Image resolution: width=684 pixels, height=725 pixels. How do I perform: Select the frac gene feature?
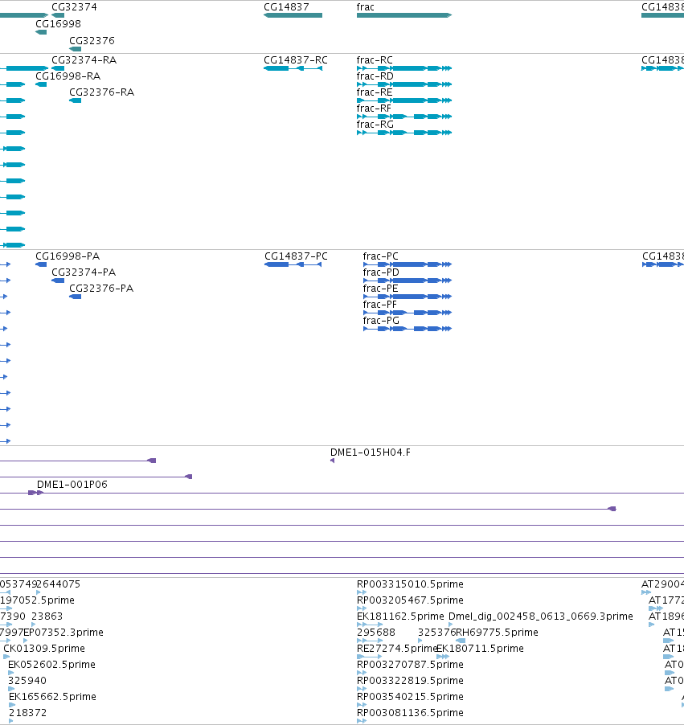404,15
